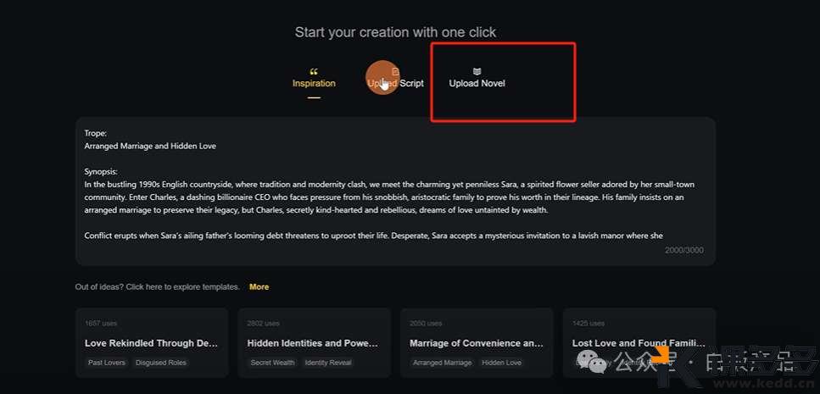Screen dimensions: 820x394
Task: Pick the Marriage of Convenience template card
Action: [x=476, y=343]
